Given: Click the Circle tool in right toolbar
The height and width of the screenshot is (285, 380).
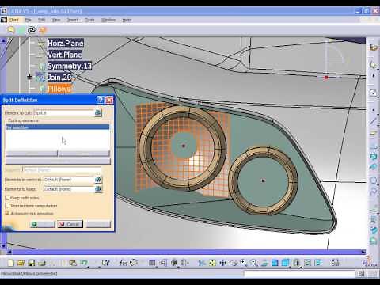Looking at the screenshot, I should click(x=373, y=180).
